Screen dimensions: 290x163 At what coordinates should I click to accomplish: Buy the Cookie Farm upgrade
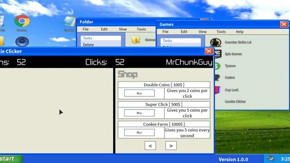click(x=139, y=132)
